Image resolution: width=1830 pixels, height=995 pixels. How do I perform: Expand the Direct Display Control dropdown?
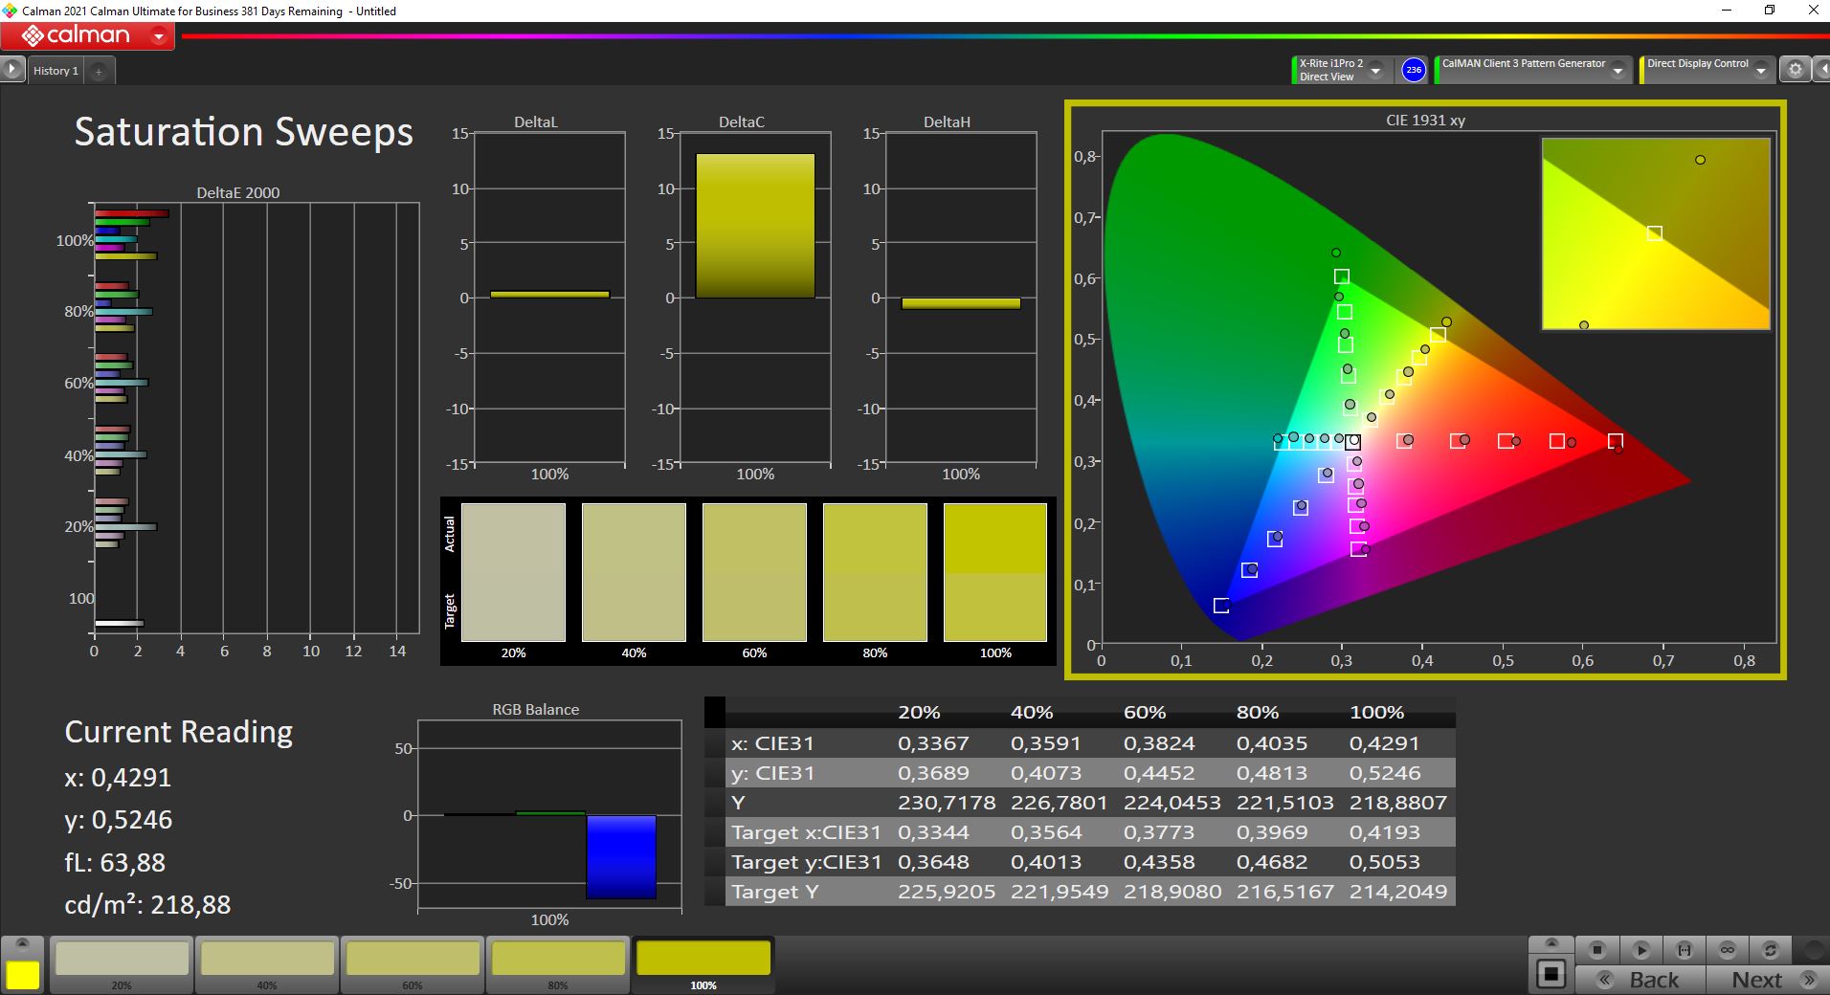[x=1760, y=71]
